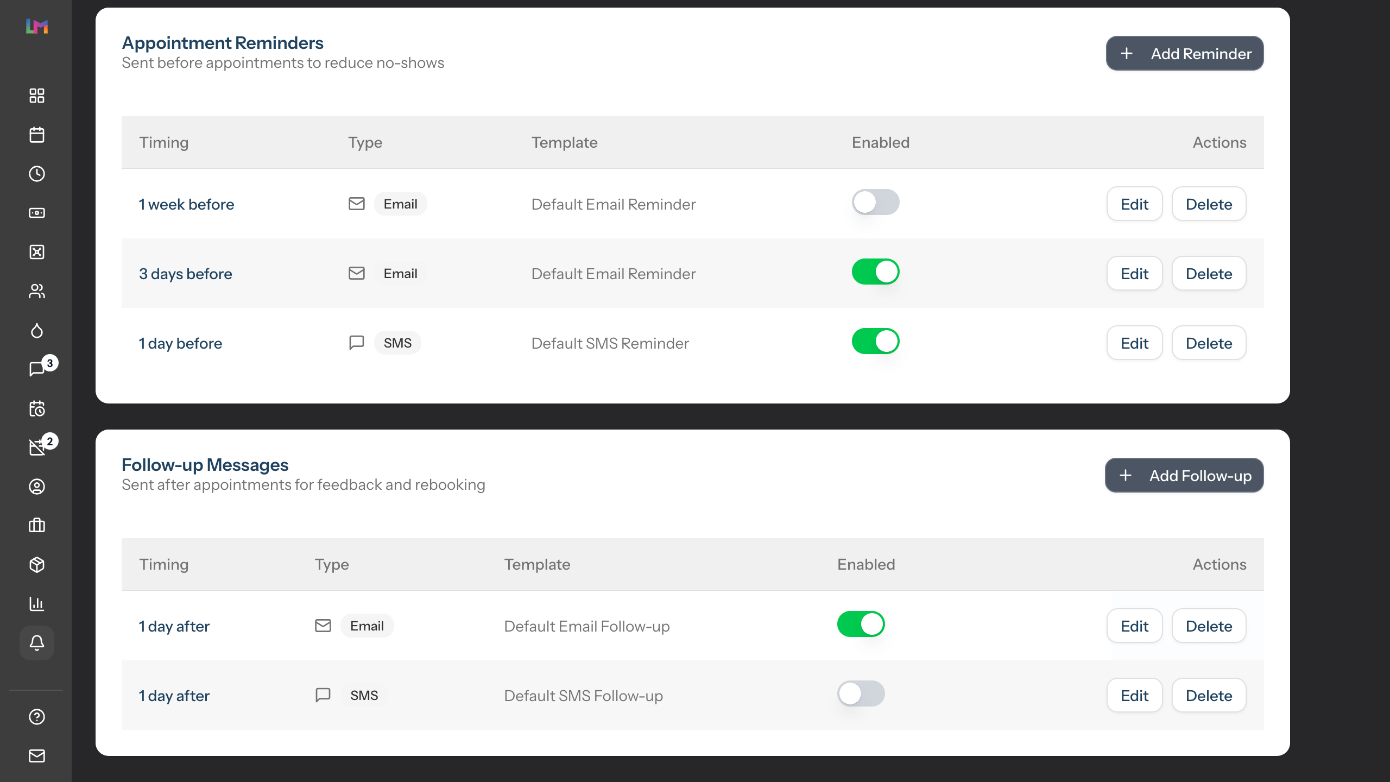Click the clock icon in sidebar

(x=37, y=174)
